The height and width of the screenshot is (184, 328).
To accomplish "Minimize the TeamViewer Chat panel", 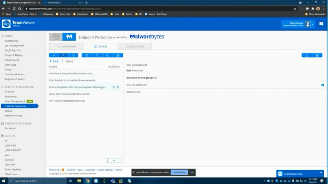I will click(x=321, y=172).
